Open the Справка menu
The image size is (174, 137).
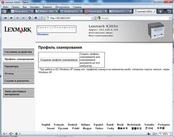[x=77, y=7]
